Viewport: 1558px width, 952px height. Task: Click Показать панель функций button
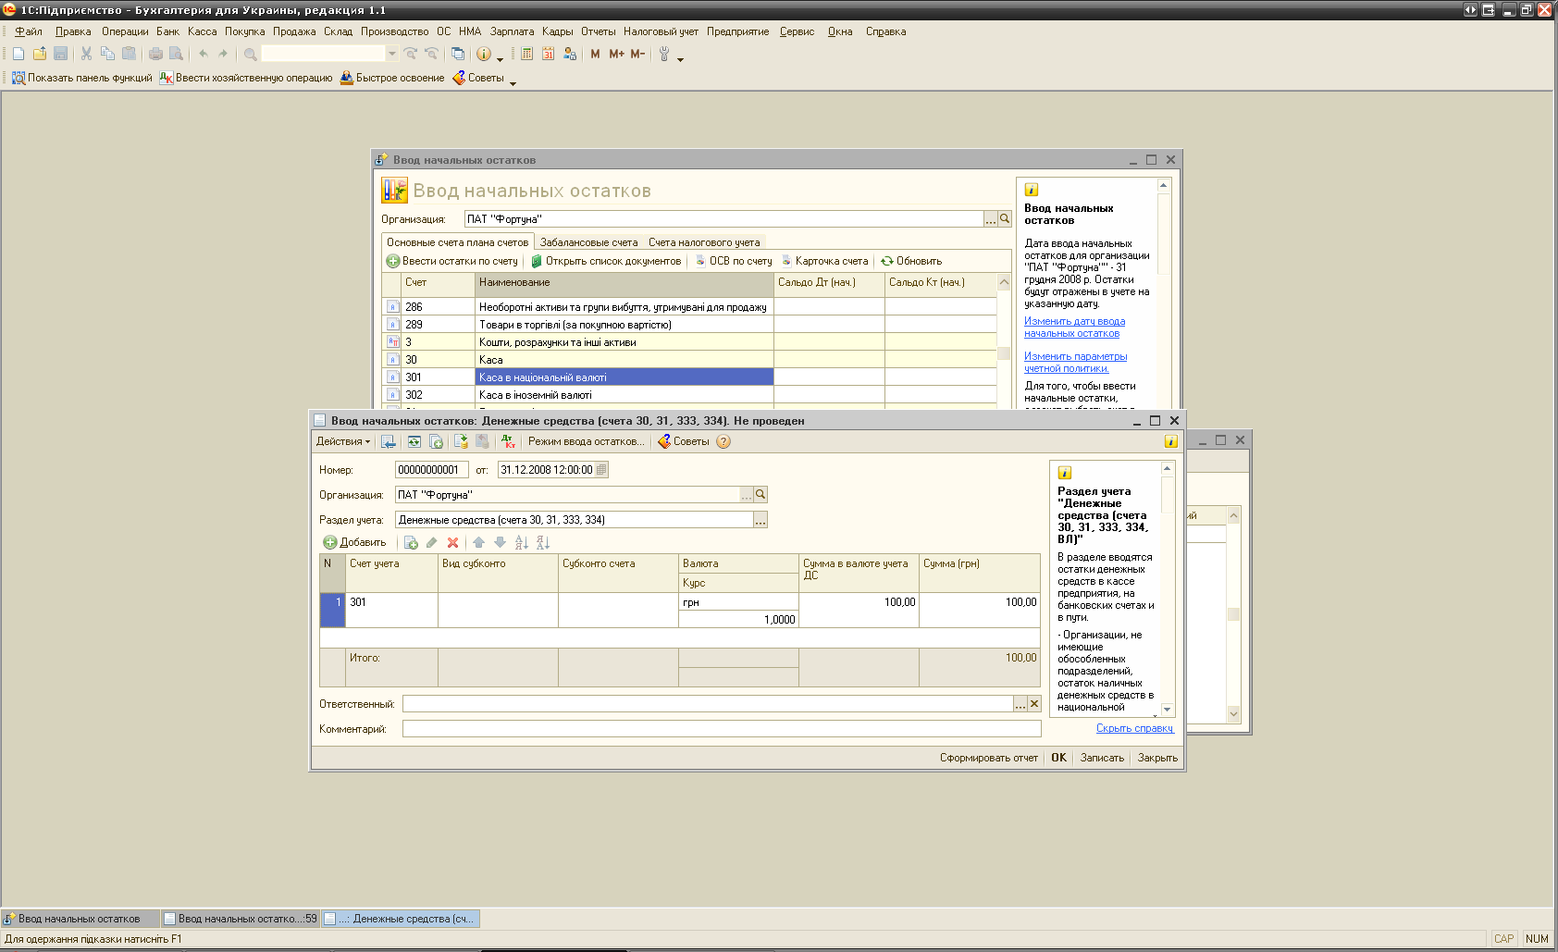pyautogui.click(x=81, y=78)
